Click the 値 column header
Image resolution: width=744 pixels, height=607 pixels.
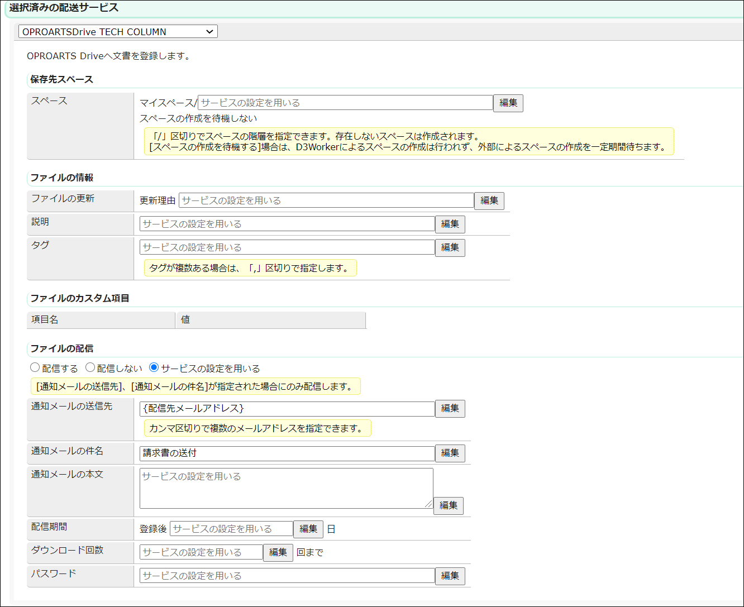(x=271, y=320)
